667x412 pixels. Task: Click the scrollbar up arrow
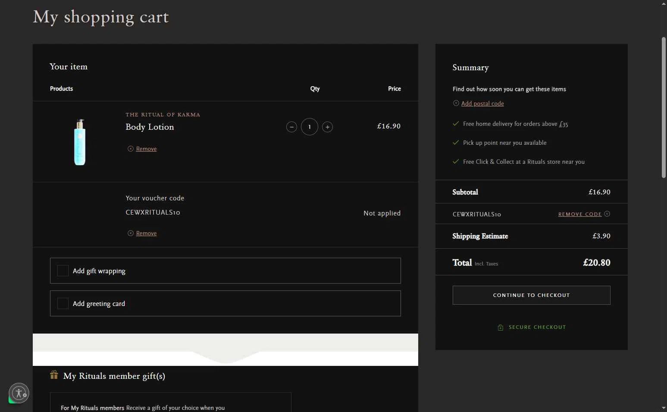664,3
